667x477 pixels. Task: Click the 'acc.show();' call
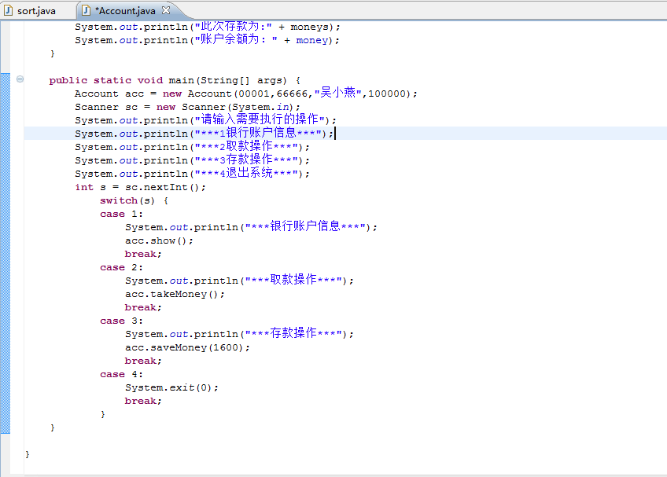tap(159, 241)
